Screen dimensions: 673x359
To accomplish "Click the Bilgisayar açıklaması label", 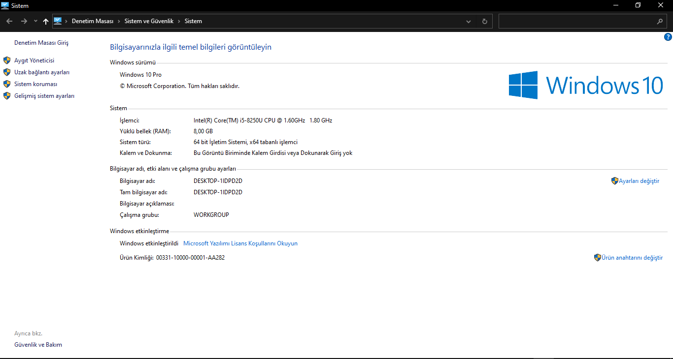I will (x=147, y=204).
